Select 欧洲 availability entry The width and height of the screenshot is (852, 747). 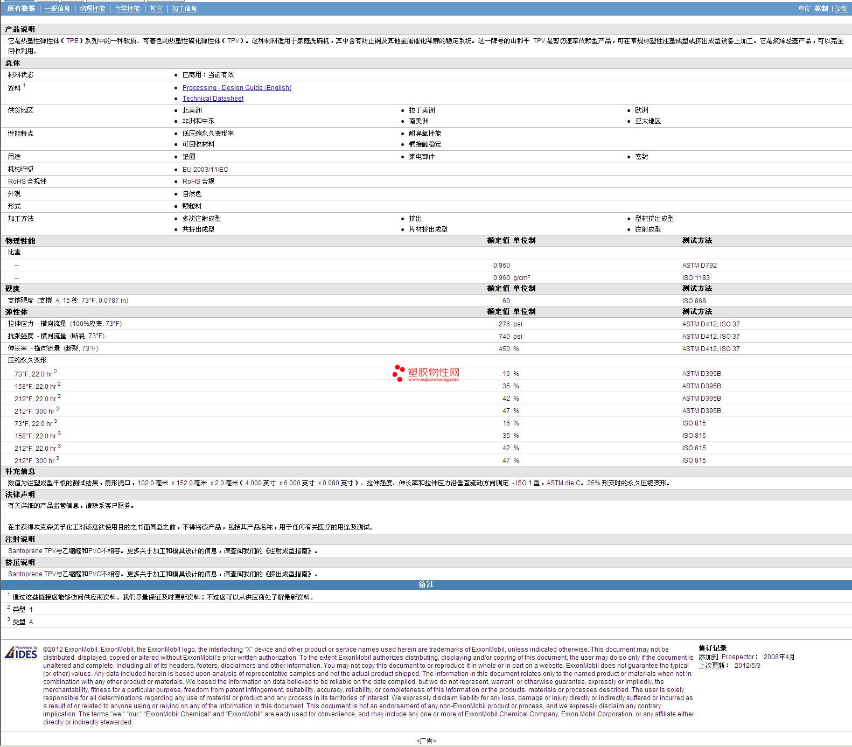pos(641,110)
